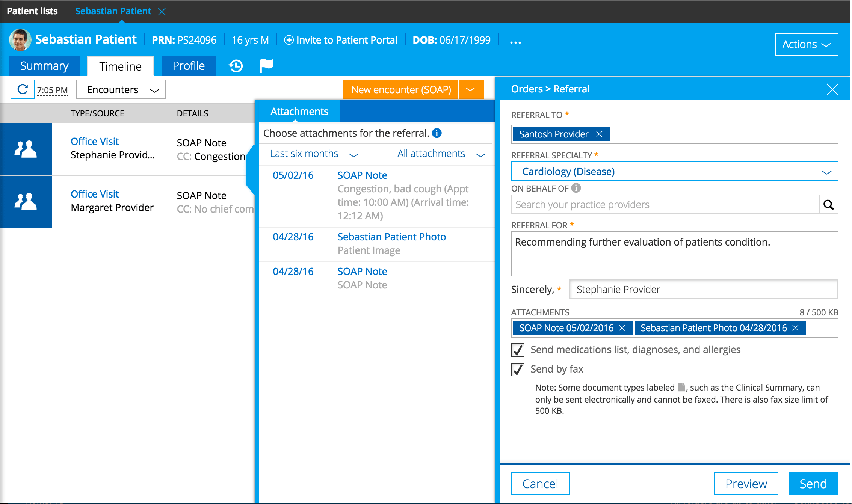Remove Santosh Provider from referral recipients
The width and height of the screenshot is (852, 504).
600,134
